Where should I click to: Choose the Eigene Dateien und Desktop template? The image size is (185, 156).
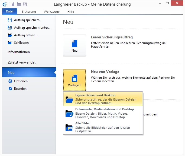[103, 99]
